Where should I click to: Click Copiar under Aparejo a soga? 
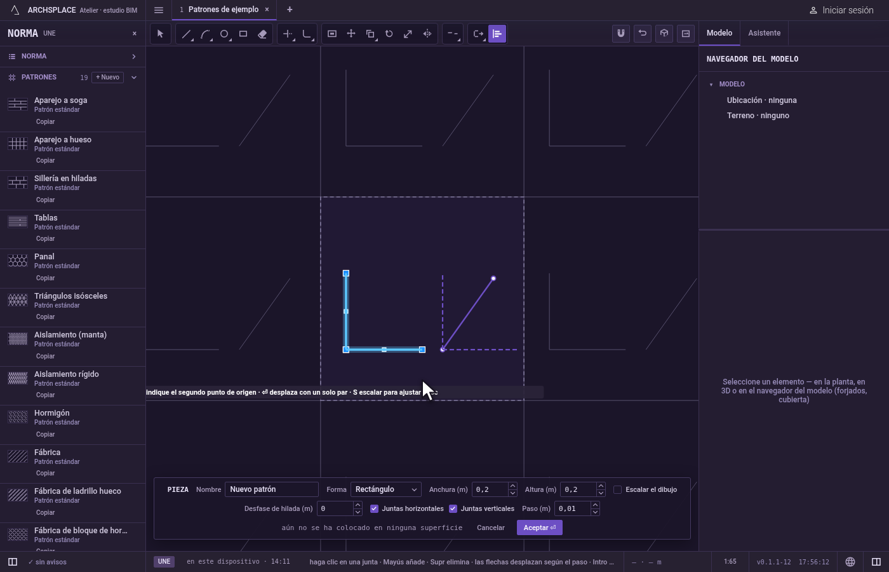45,121
